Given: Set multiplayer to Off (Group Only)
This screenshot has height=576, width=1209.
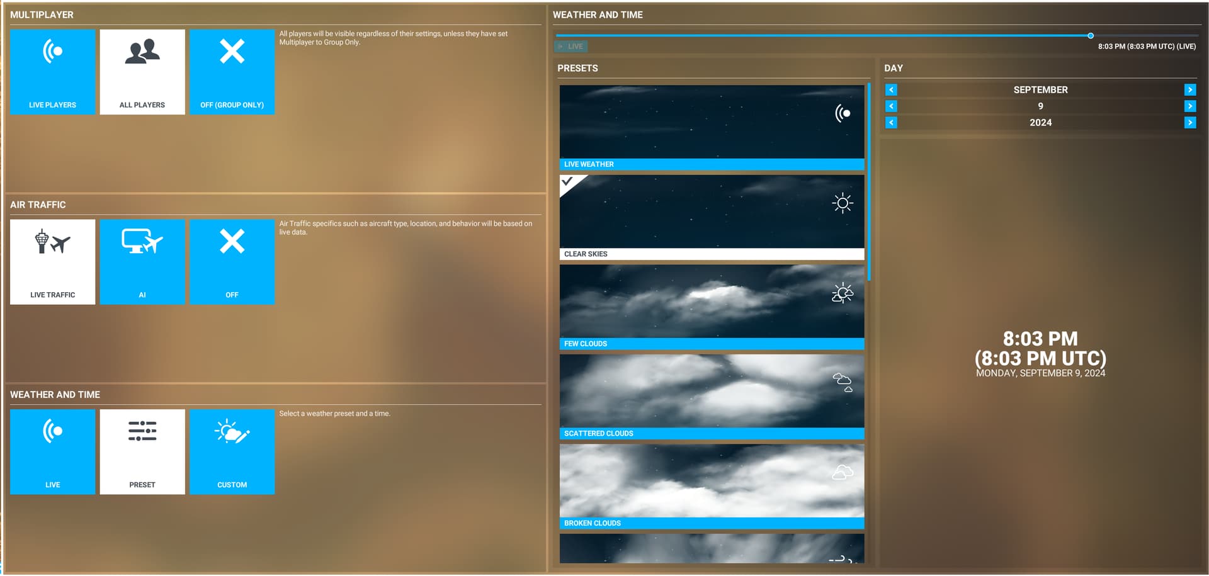Looking at the screenshot, I should 232,72.
